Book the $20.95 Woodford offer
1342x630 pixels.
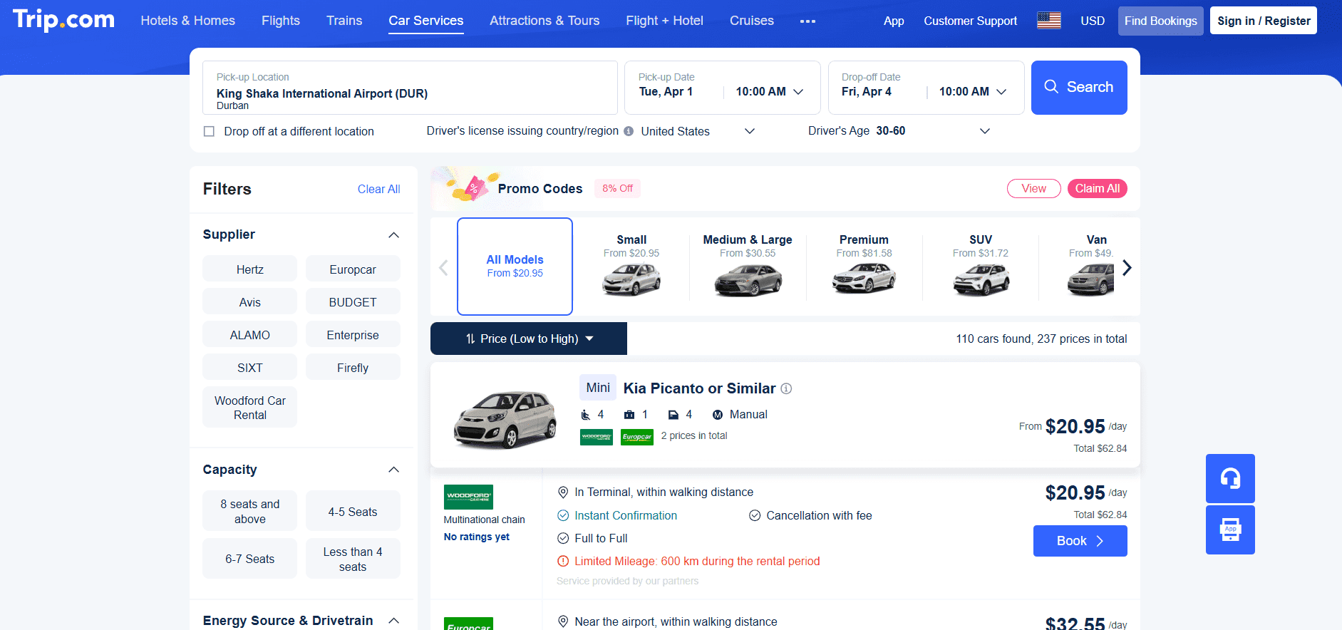[x=1080, y=541]
